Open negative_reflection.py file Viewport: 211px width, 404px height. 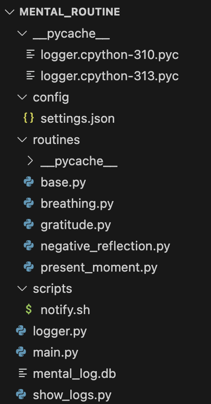[105, 246]
